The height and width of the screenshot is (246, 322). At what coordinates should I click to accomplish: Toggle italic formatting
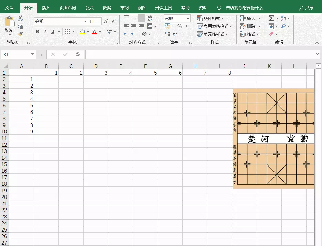tap(45, 31)
